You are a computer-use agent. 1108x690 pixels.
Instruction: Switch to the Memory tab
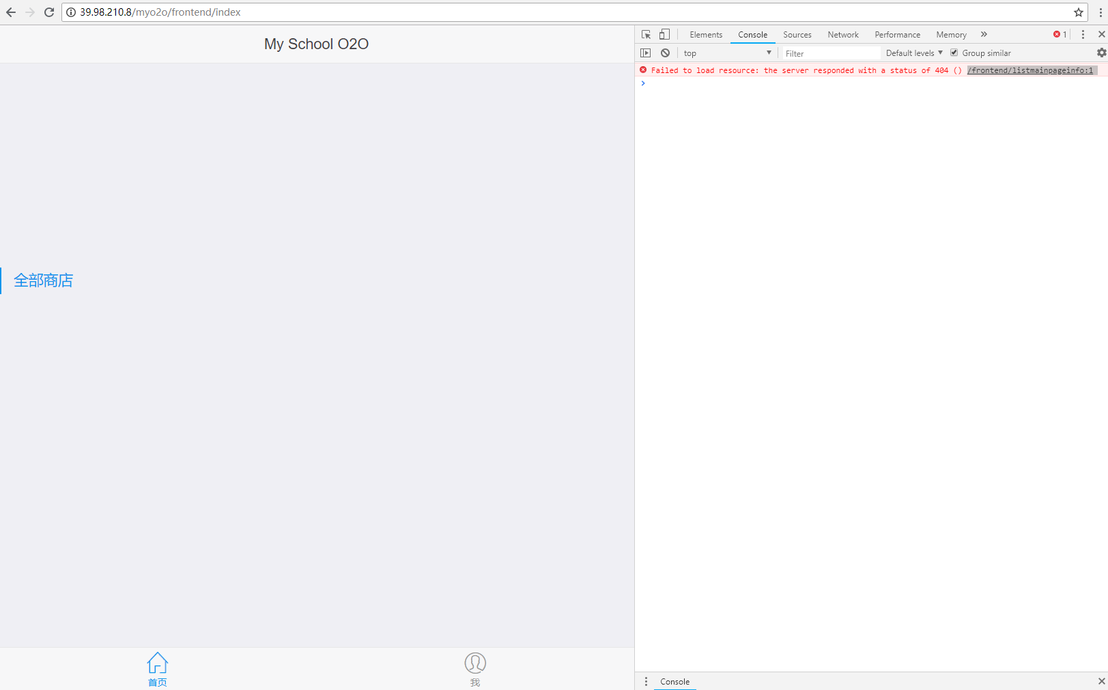click(951, 35)
